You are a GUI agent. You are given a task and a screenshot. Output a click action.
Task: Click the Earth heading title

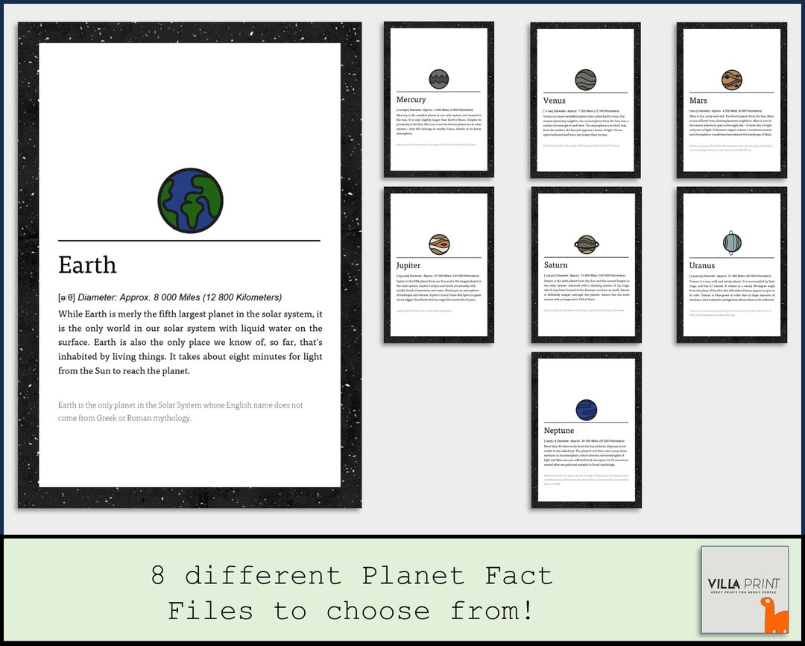pos(87,265)
